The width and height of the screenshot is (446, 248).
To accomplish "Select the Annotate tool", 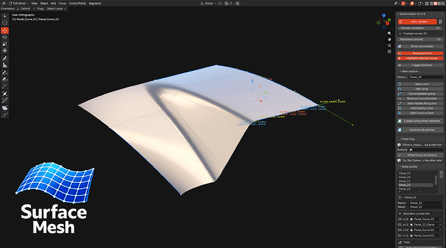I will (5, 59).
